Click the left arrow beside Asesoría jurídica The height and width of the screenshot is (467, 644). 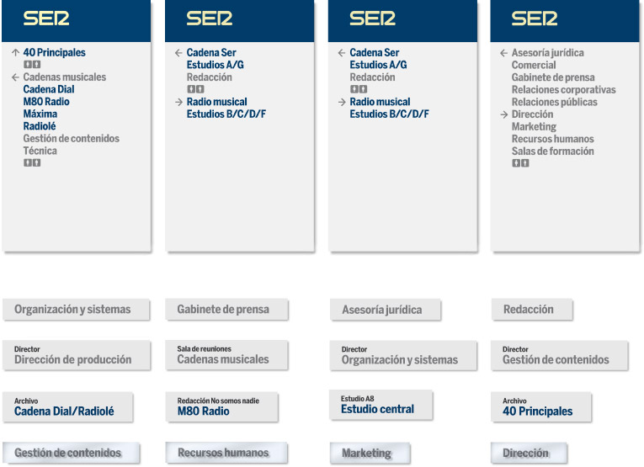point(504,53)
